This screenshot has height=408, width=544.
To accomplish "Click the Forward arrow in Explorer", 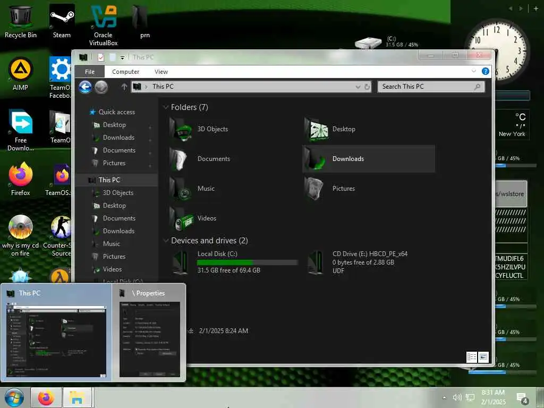I will 101,87.
